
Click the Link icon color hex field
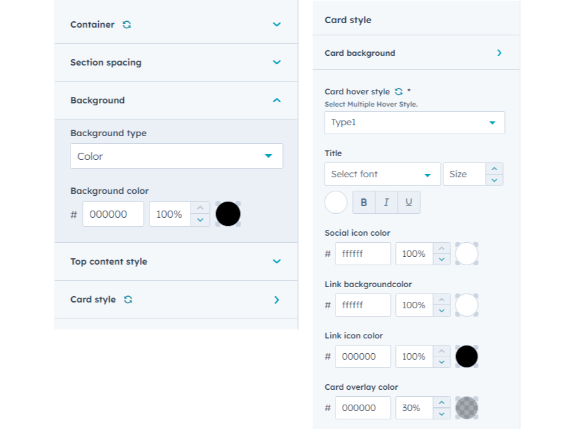[362, 356]
